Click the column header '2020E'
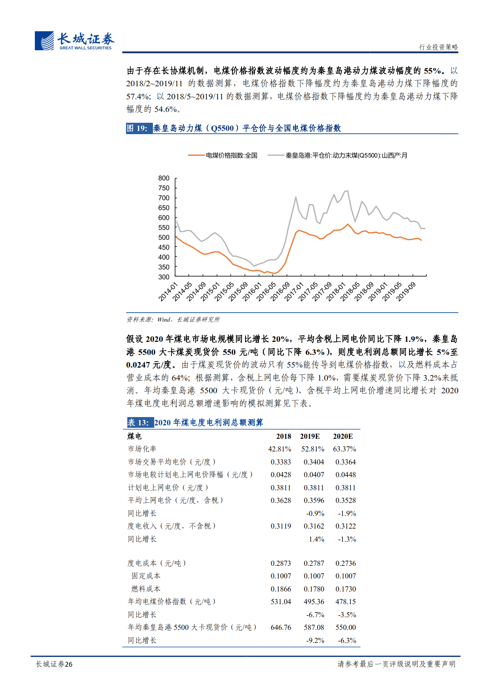The width and height of the screenshot is (491, 694). [x=343, y=436]
